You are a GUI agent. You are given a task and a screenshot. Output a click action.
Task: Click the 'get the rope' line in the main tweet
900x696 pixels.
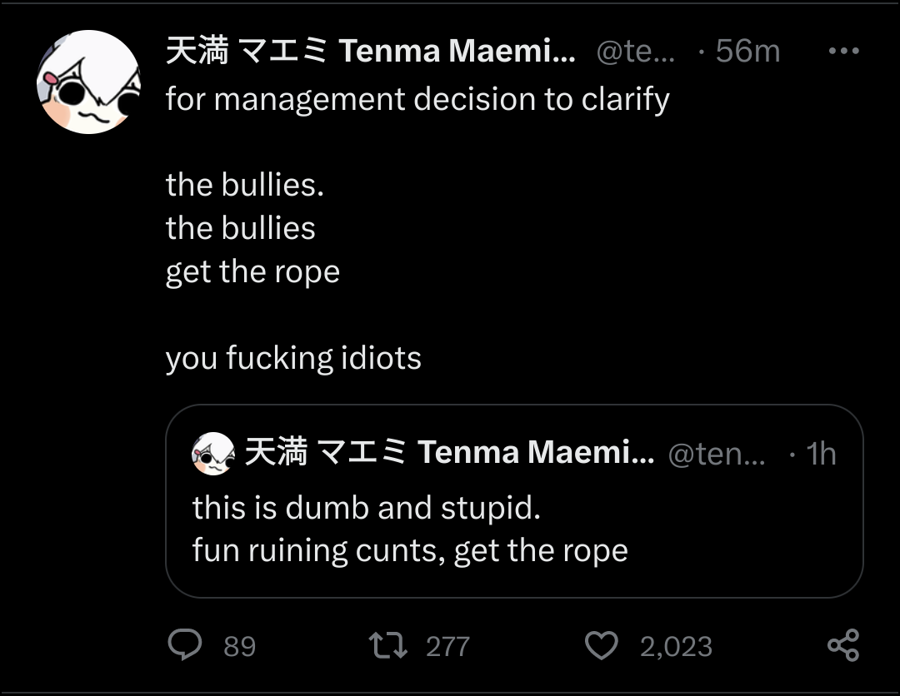coord(252,273)
